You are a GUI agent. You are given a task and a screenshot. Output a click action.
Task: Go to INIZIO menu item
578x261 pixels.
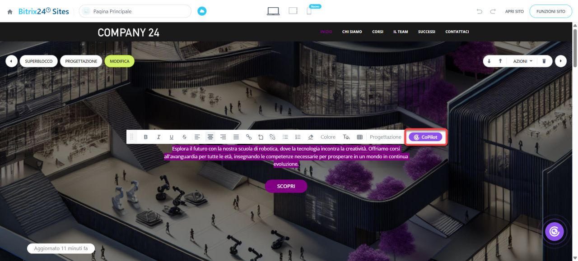pos(326,32)
